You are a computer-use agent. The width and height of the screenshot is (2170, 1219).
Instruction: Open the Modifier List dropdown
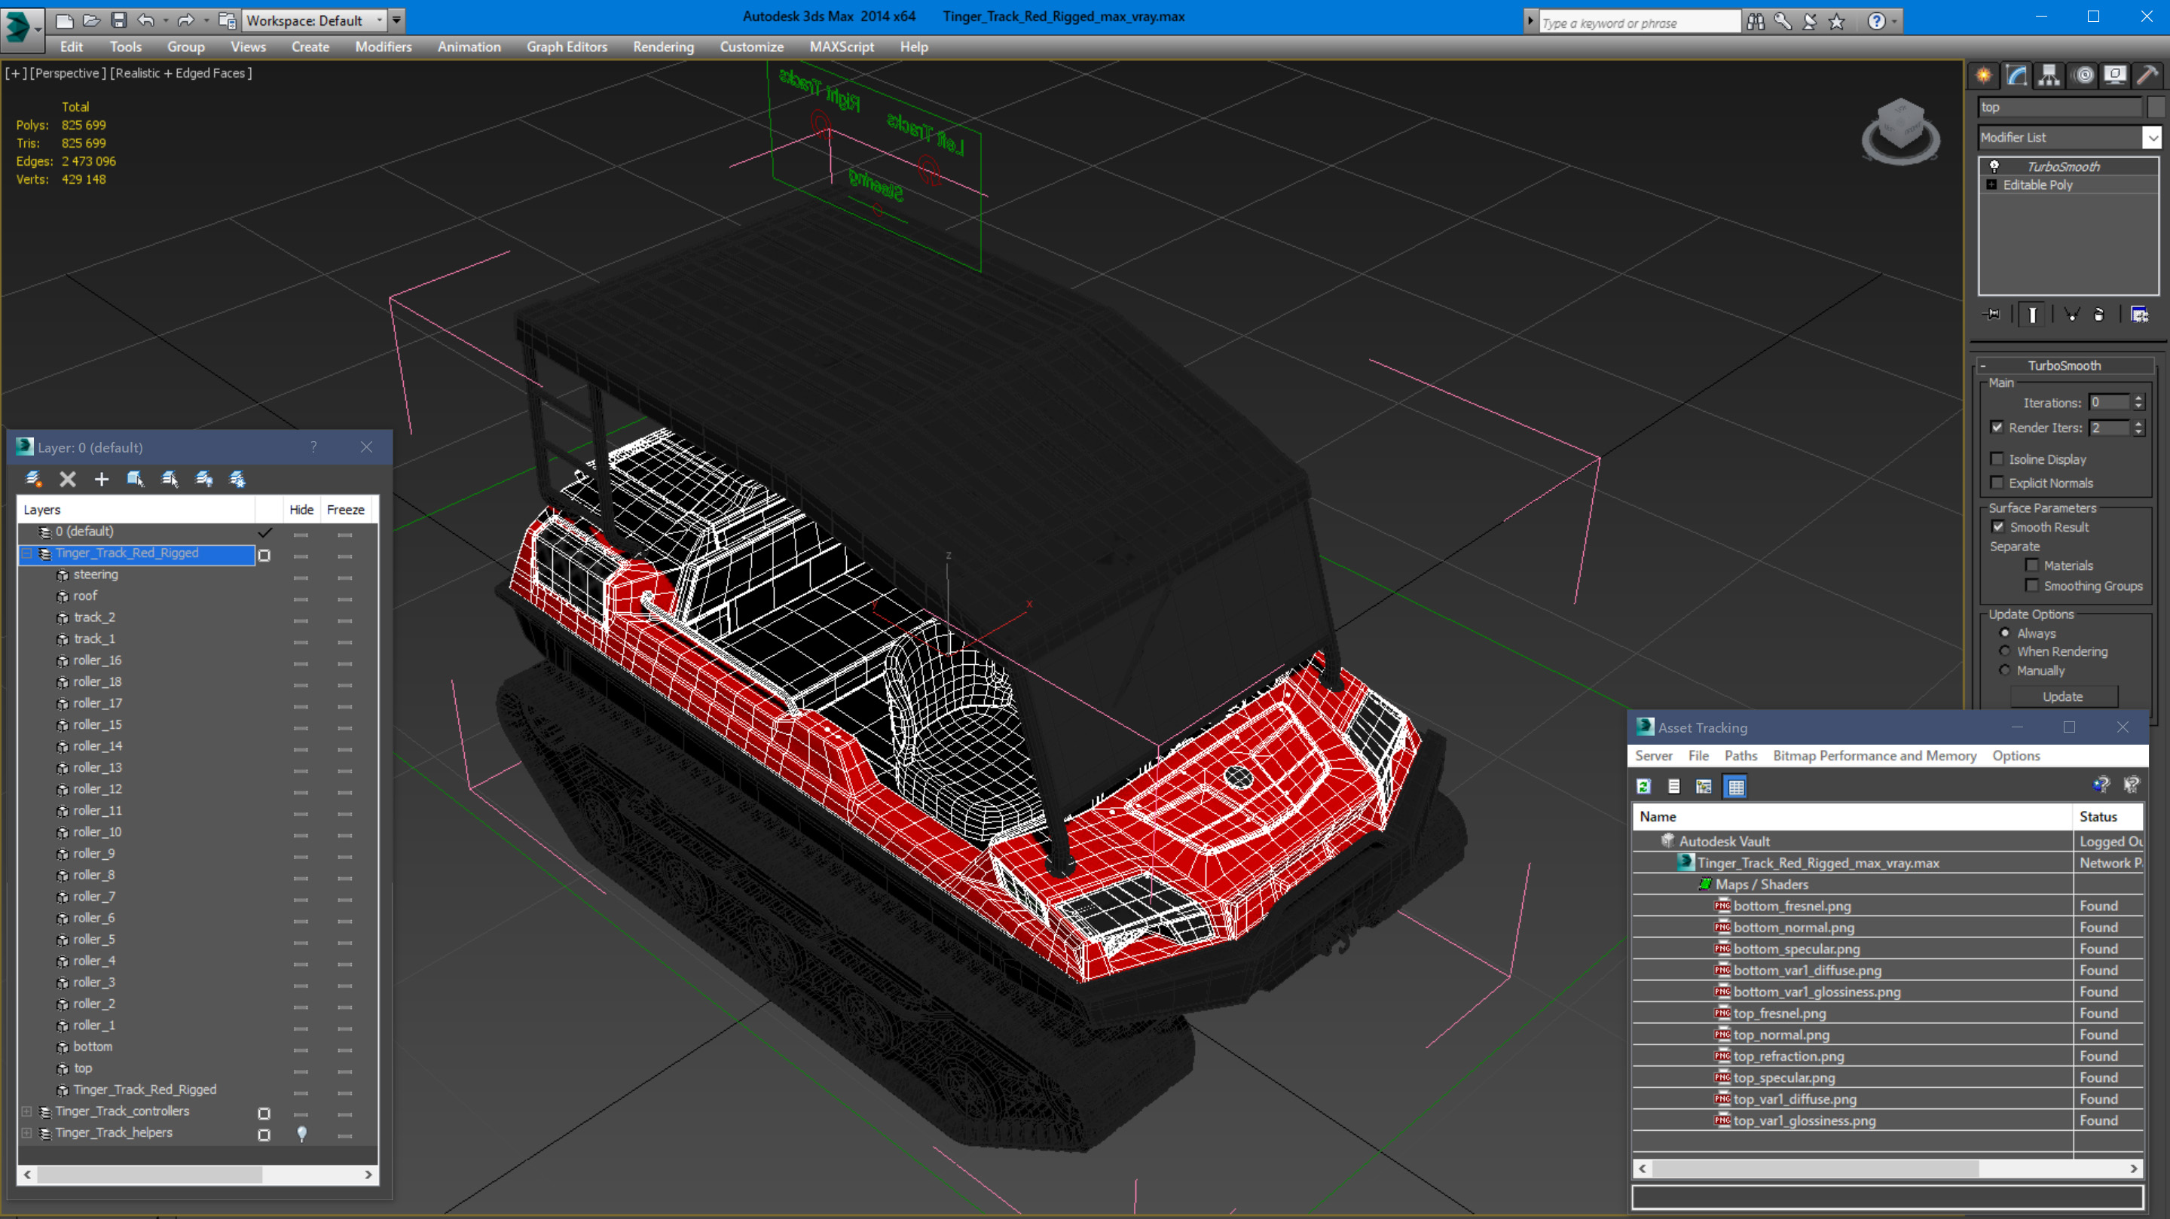tap(2151, 137)
